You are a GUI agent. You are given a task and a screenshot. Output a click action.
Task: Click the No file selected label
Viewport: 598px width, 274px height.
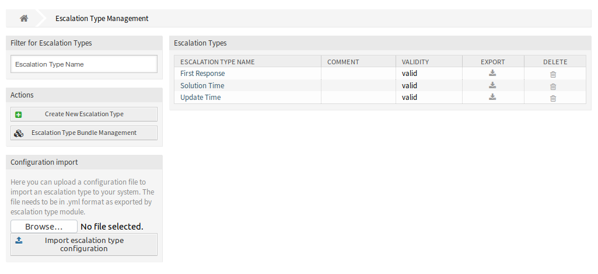point(112,227)
